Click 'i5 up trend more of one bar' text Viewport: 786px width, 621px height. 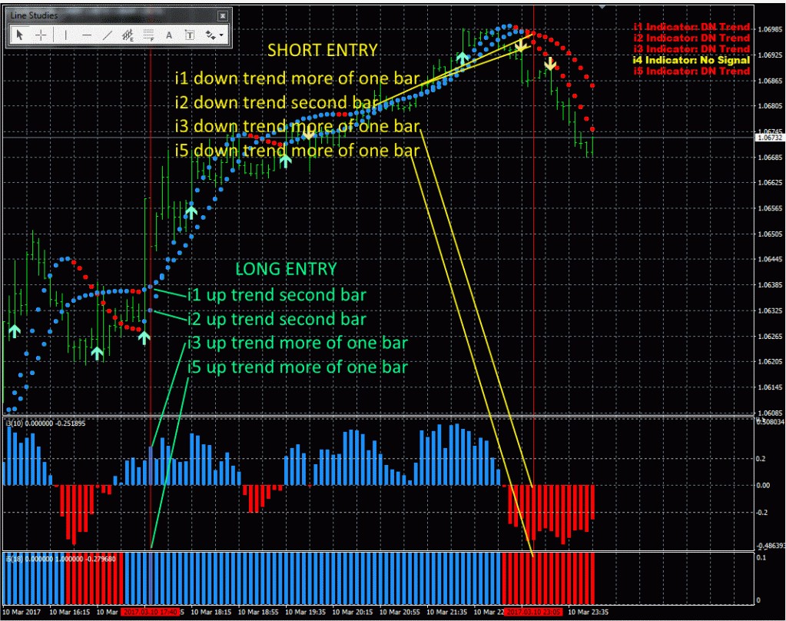pos(298,367)
